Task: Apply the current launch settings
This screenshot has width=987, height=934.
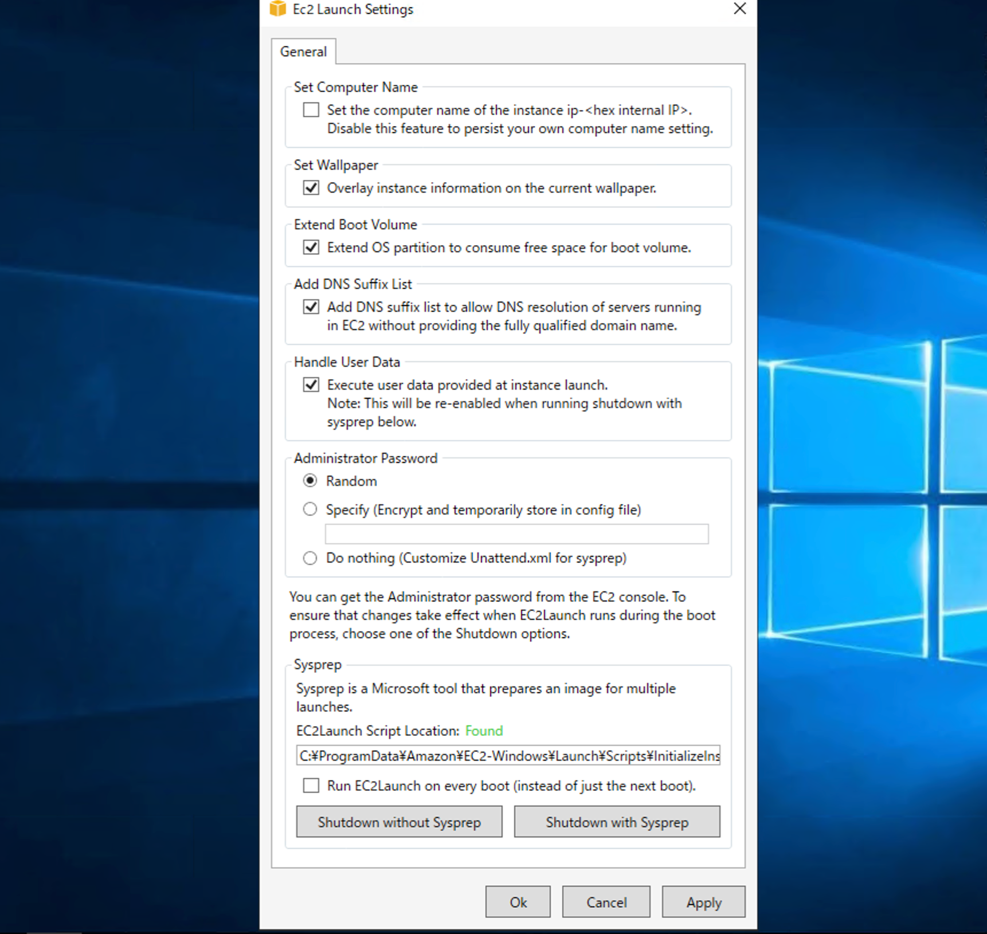Action: pyautogui.click(x=704, y=902)
